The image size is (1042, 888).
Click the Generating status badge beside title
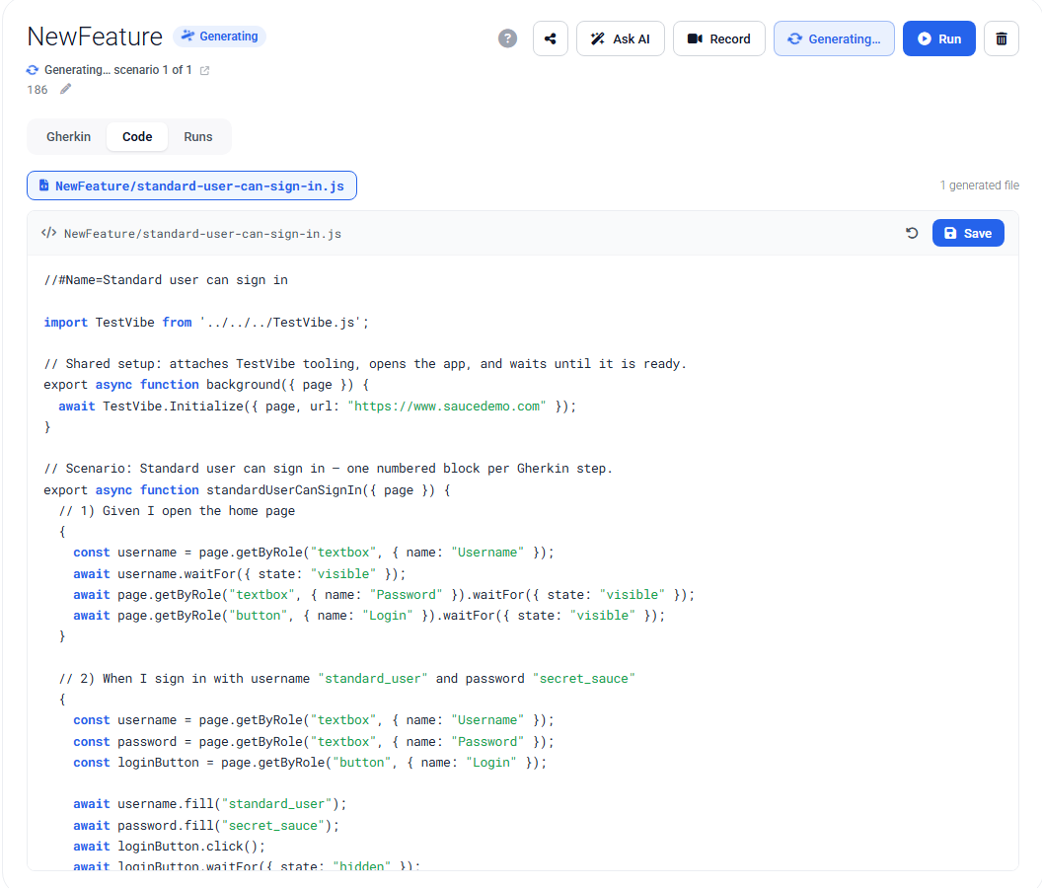tap(220, 37)
